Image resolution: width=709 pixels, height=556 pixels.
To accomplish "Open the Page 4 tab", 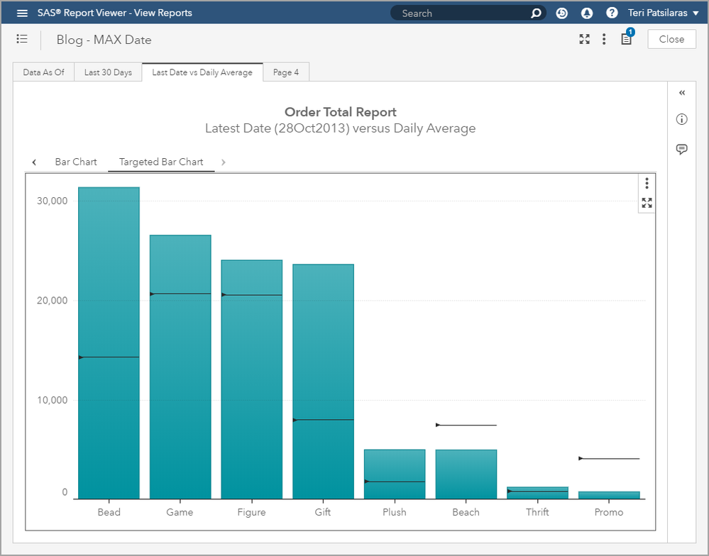I will pos(286,72).
